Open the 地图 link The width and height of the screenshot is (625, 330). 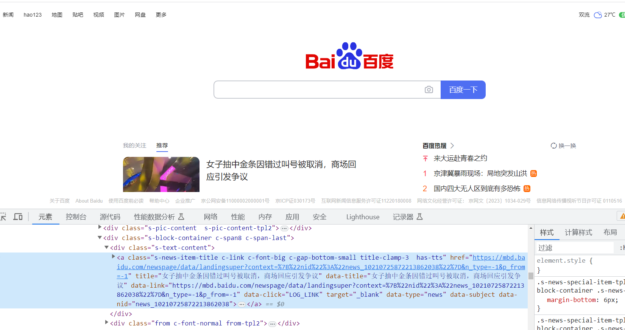coord(57,15)
